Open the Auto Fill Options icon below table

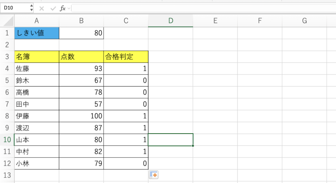click(x=154, y=175)
